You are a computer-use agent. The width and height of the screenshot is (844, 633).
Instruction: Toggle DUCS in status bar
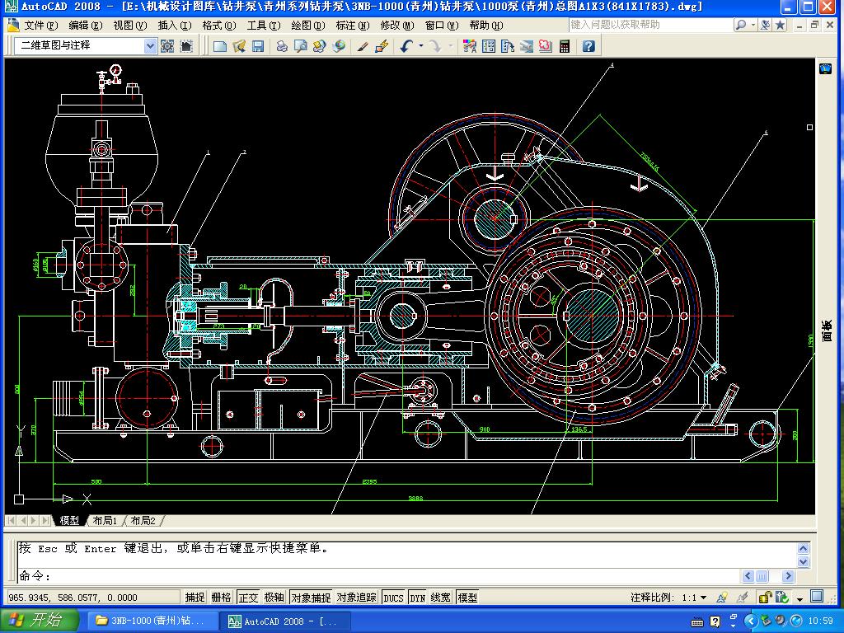point(393,598)
